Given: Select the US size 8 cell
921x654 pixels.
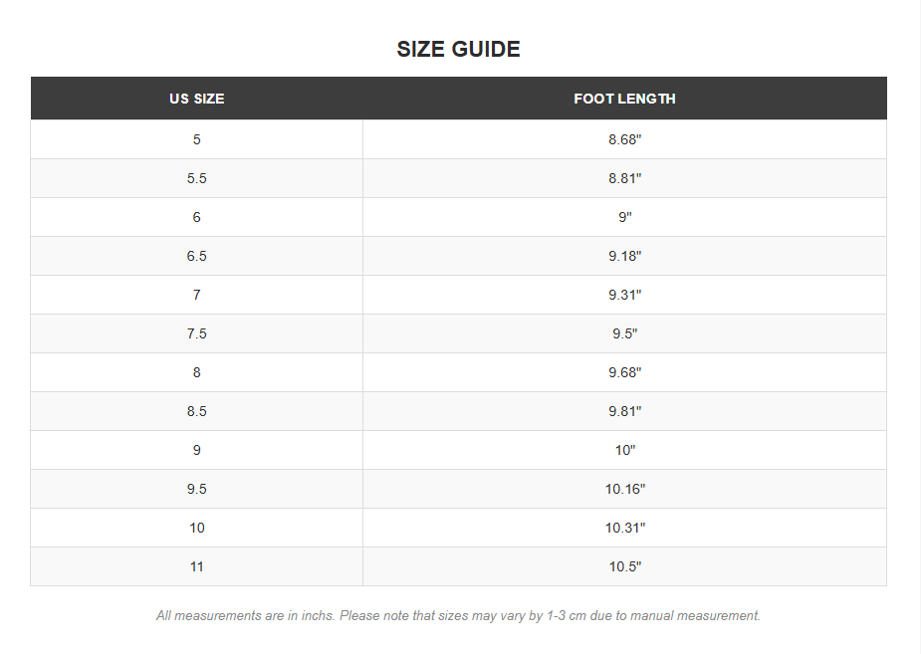Looking at the screenshot, I should coord(196,372).
